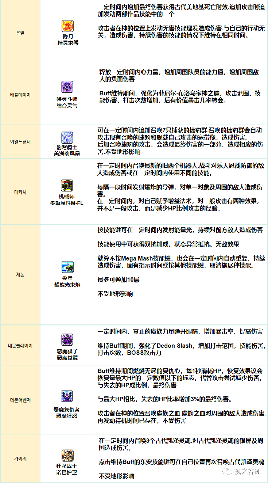Click '技能使用中可获得双抗加成' description line
This screenshot has height=483, width=268.
[168, 244]
